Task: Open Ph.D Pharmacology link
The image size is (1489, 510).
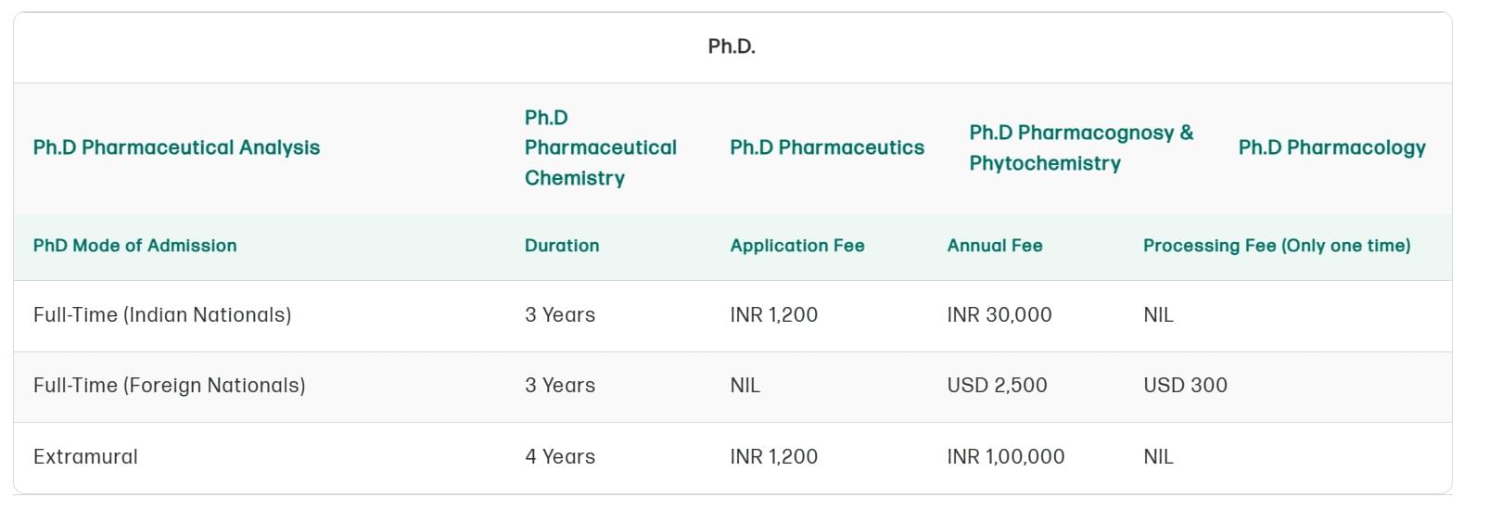Action: coord(1331,147)
